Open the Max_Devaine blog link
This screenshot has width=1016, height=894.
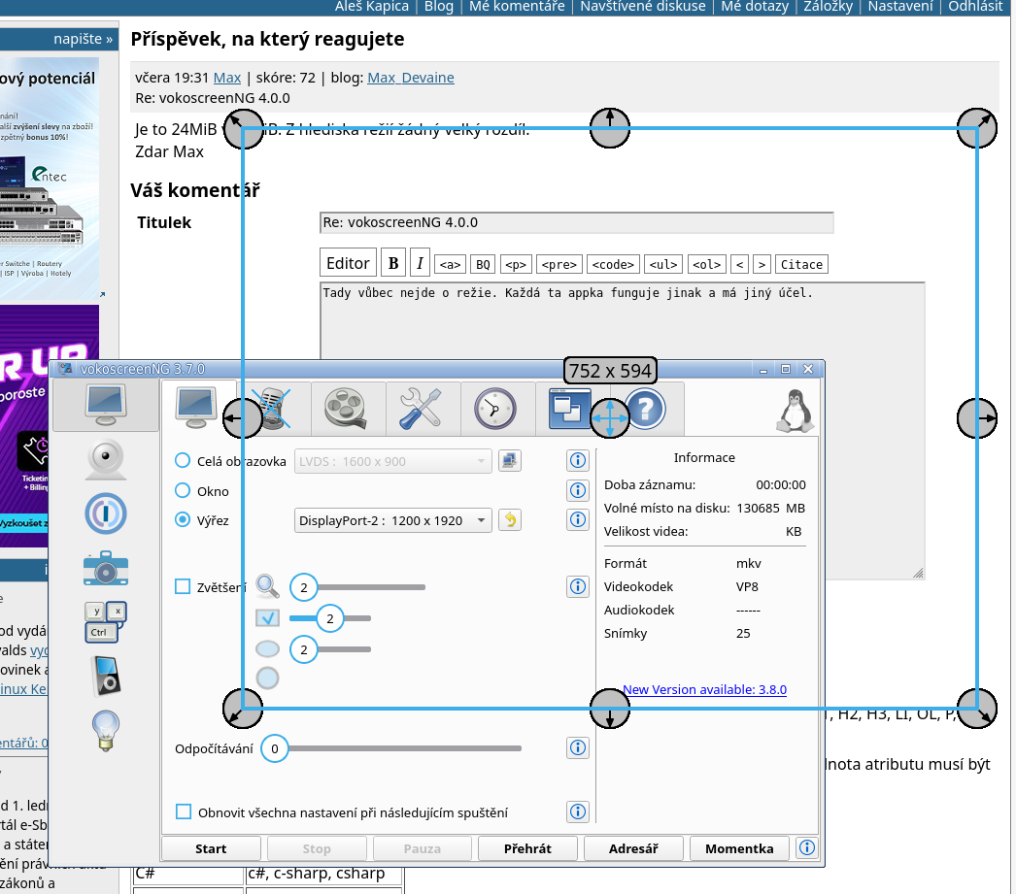pyautogui.click(x=410, y=78)
